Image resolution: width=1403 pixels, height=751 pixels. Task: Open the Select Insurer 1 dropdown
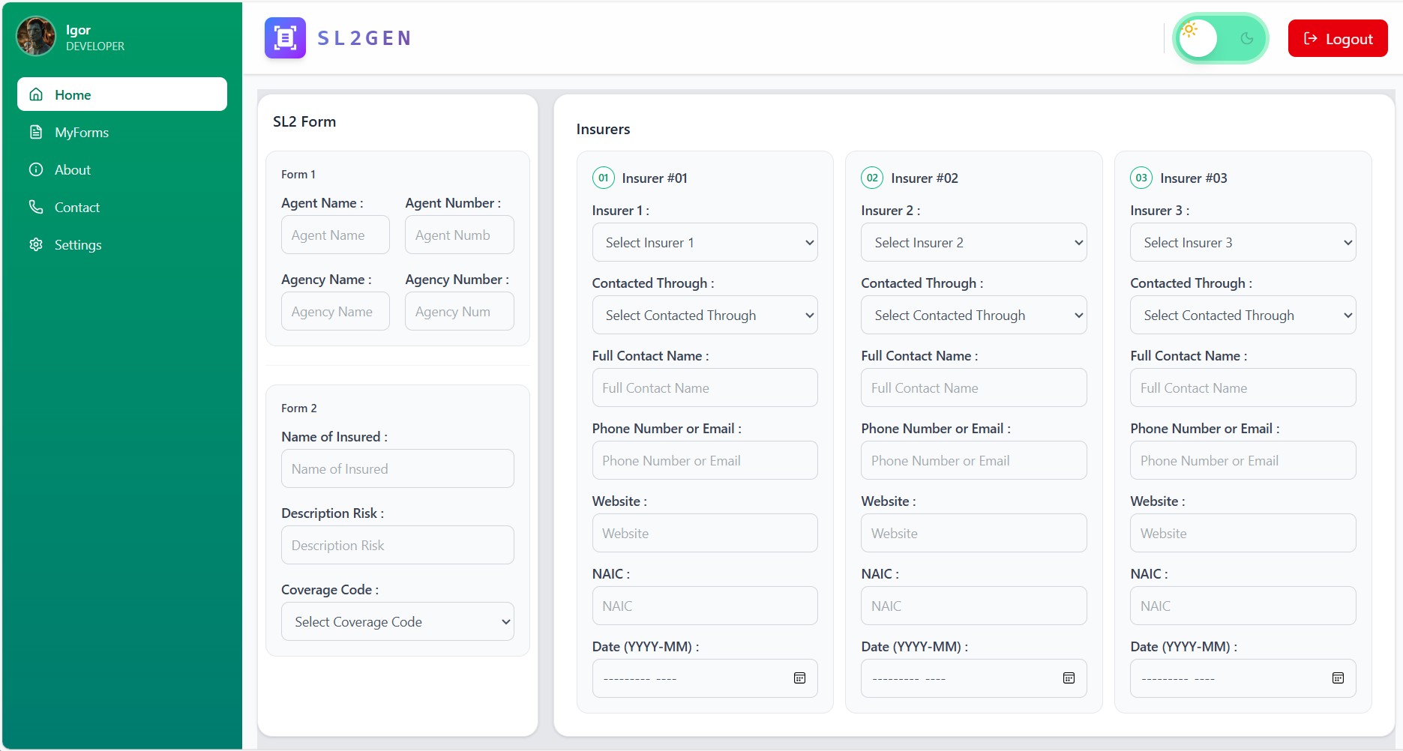(x=704, y=242)
